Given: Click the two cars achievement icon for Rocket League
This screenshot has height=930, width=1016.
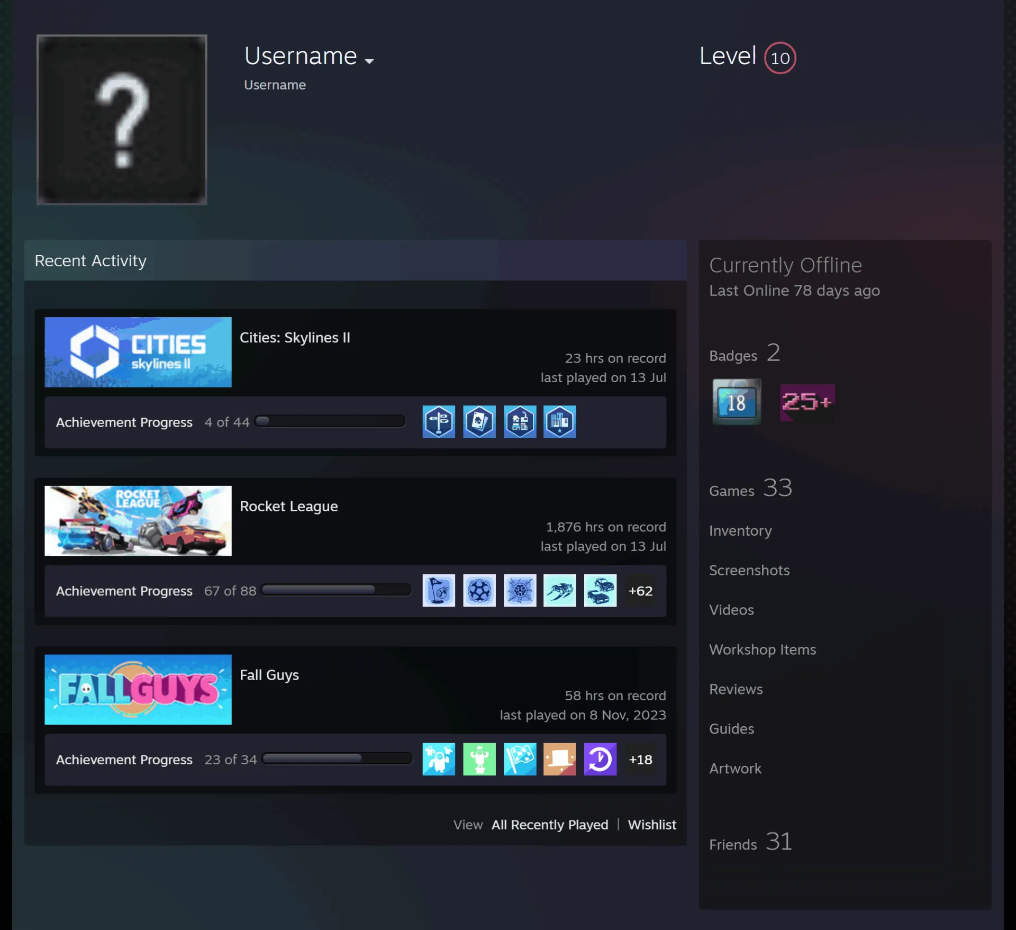Looking at the screenshot, I should coord(600,591).
